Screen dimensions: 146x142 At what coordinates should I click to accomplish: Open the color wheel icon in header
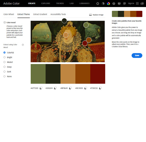(108, 4)
